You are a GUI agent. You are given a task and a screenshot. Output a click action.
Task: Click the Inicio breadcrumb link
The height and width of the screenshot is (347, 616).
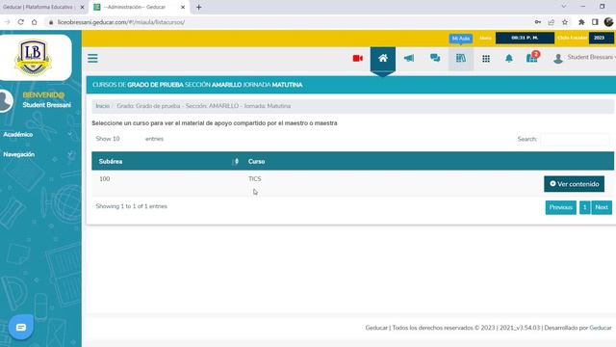(x=103, y=106)
